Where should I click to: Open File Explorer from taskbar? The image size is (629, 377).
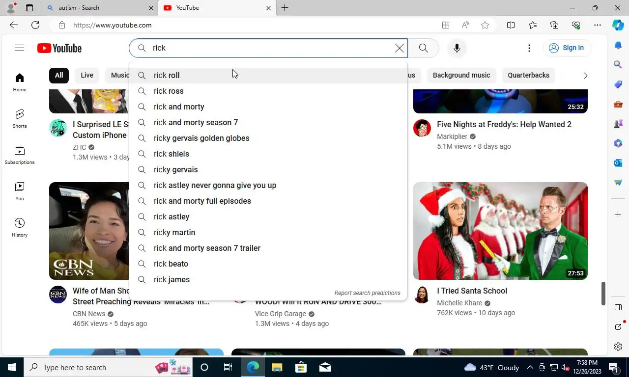277,367
